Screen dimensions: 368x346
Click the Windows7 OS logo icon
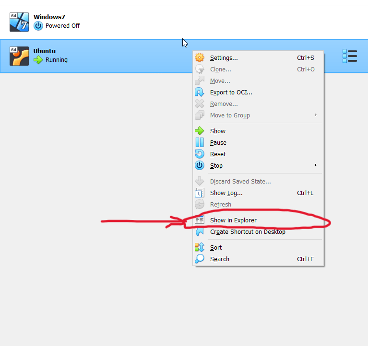[x=19, y=22]
